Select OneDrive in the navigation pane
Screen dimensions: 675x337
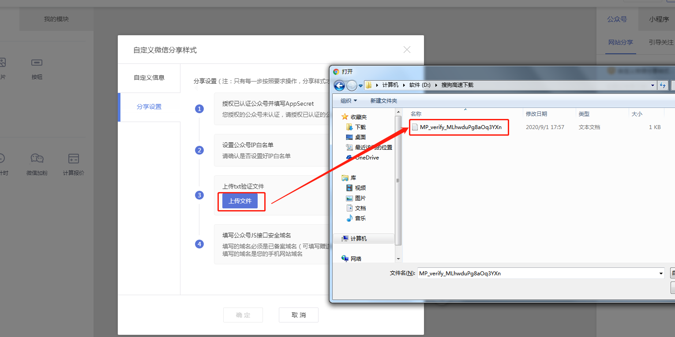(x=367, y=157)
